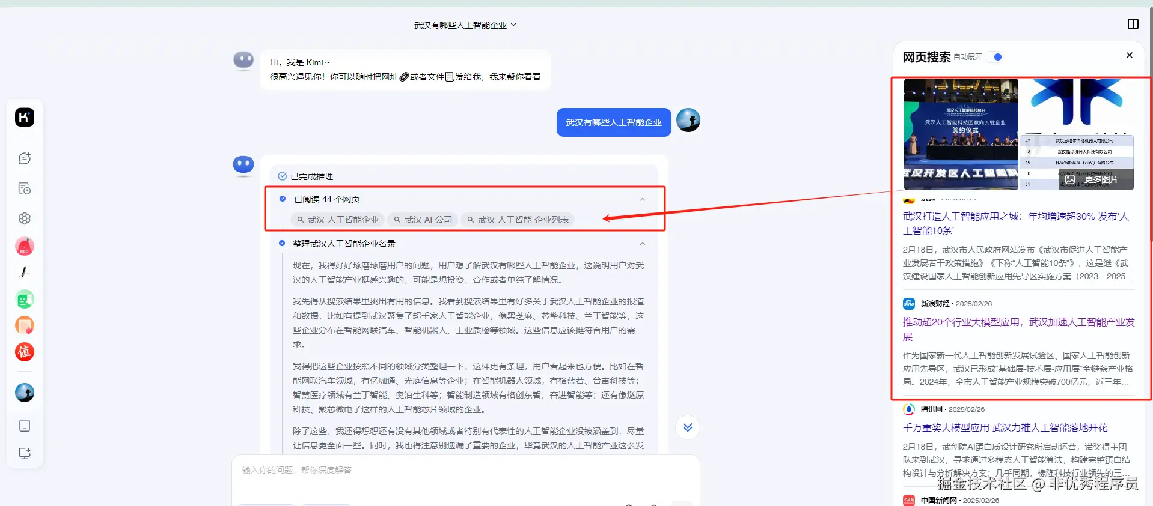
Task: Open the conversation title dropdown 武汉有哪些人工智能企业
Action: click(465, 25)
